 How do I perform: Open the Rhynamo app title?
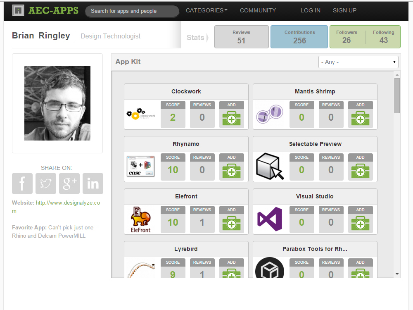tap(186, 144)
